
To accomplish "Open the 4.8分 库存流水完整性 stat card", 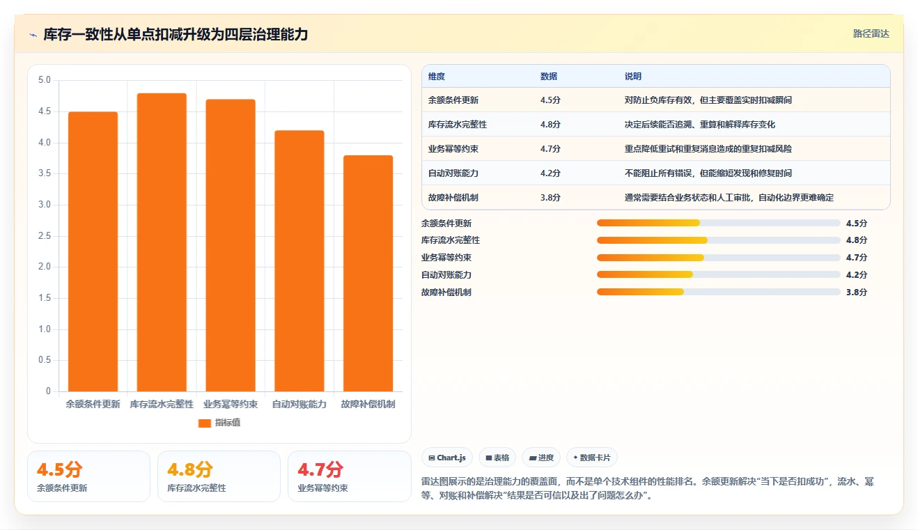I will (x=219, y=476).
